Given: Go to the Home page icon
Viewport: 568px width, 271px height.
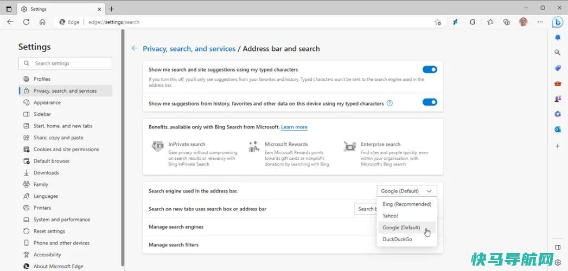Looking at the screenshot, I should [42, 22].
